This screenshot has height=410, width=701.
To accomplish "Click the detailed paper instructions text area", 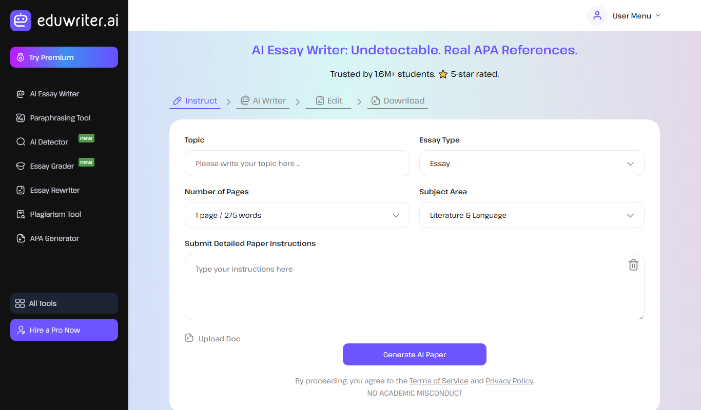I will click(415, 287).
